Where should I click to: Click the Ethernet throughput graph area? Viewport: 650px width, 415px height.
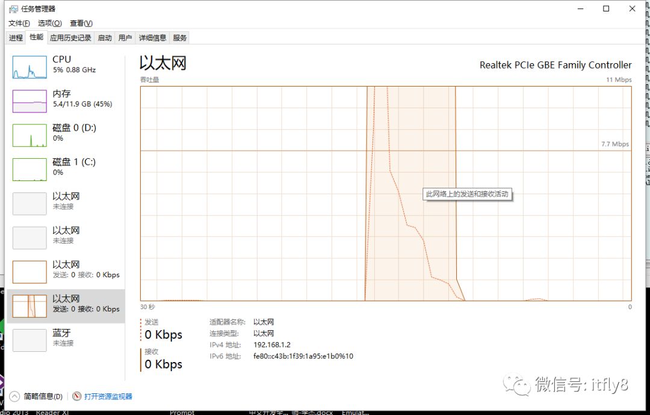[x=386, y=194]
